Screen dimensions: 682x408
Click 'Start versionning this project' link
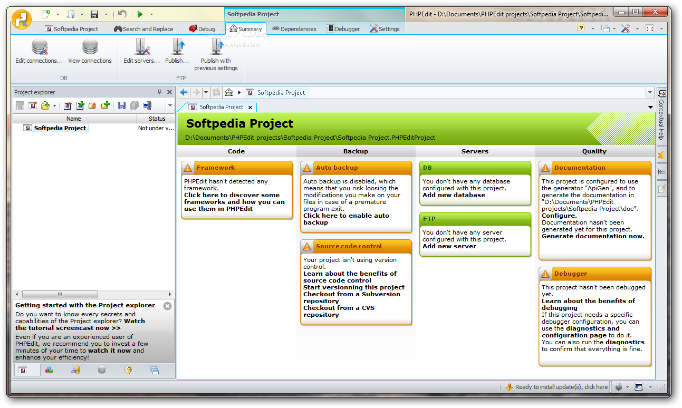(354, 287)
